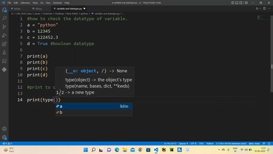This screenshot has height=154, width=273.
Task: Click the 'Desktop' breadcrumb segment
Action: [x=59, y=14]
